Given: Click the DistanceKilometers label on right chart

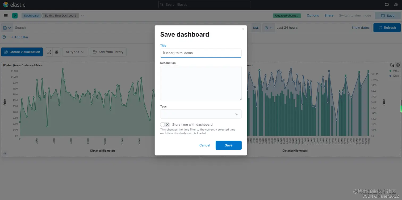Looking at the screenshot, I should click(x=295, y=151).
